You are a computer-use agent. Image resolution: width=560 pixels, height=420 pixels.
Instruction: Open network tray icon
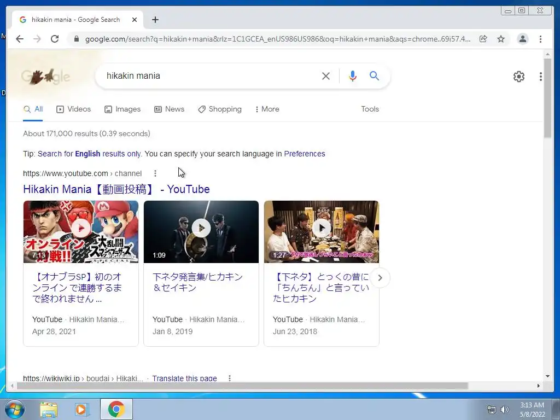492,410
